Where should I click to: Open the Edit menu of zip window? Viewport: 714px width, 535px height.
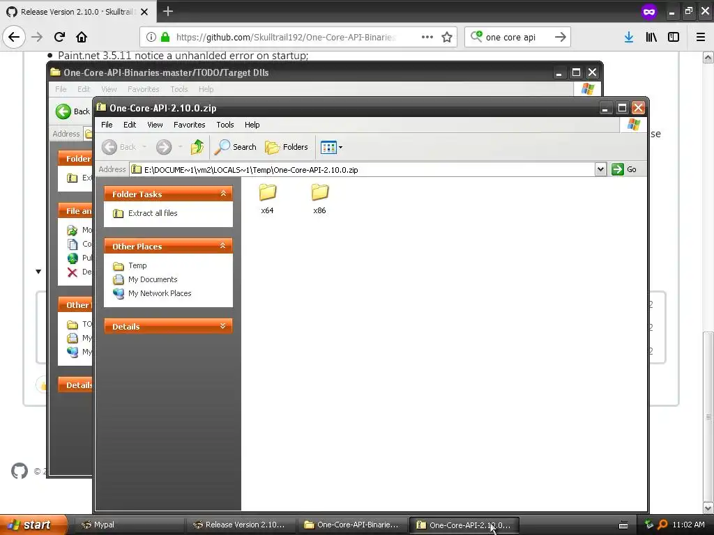tap(129, 125)
